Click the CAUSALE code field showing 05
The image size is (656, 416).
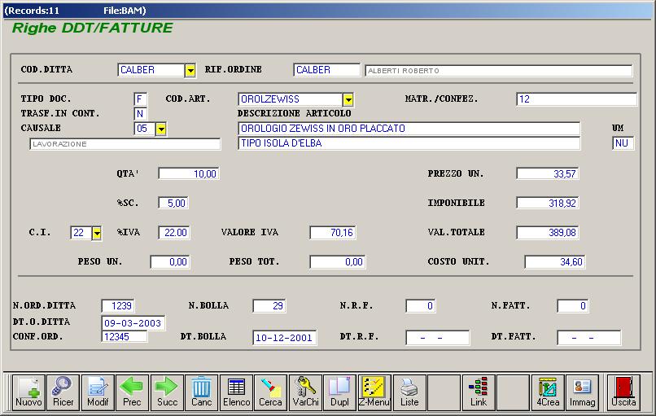tap(145, 129)
